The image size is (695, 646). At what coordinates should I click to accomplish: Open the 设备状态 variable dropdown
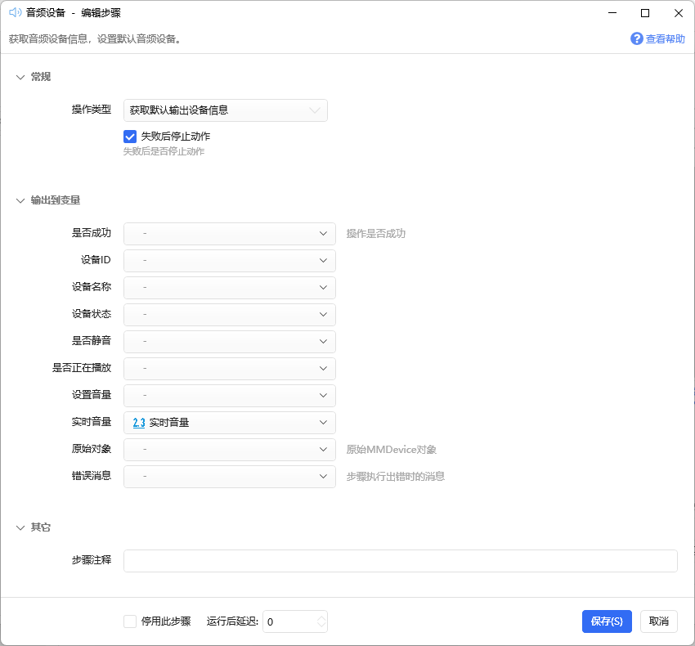(x=230, y=315)
